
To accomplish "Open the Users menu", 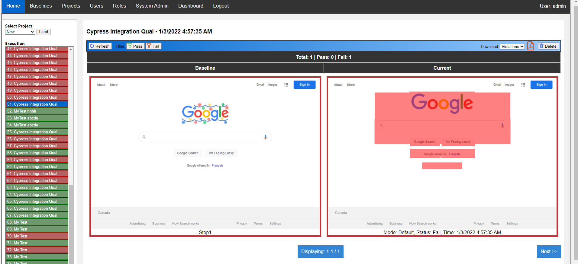I will click(x=97, y=6).
